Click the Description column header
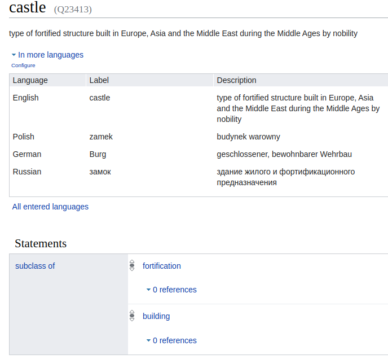388x363 pixels. (236, 80)
